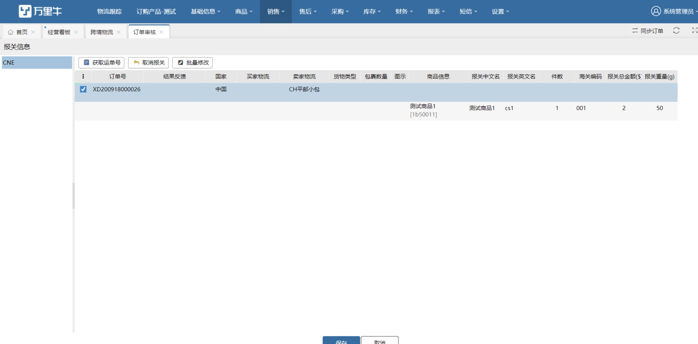The width and height of the screenshot is (698, 344).
Task: Click the 批量修改 button
Action: coord(192,63)
